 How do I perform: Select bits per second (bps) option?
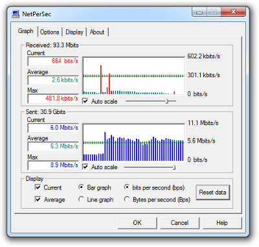tap(127, 187)
